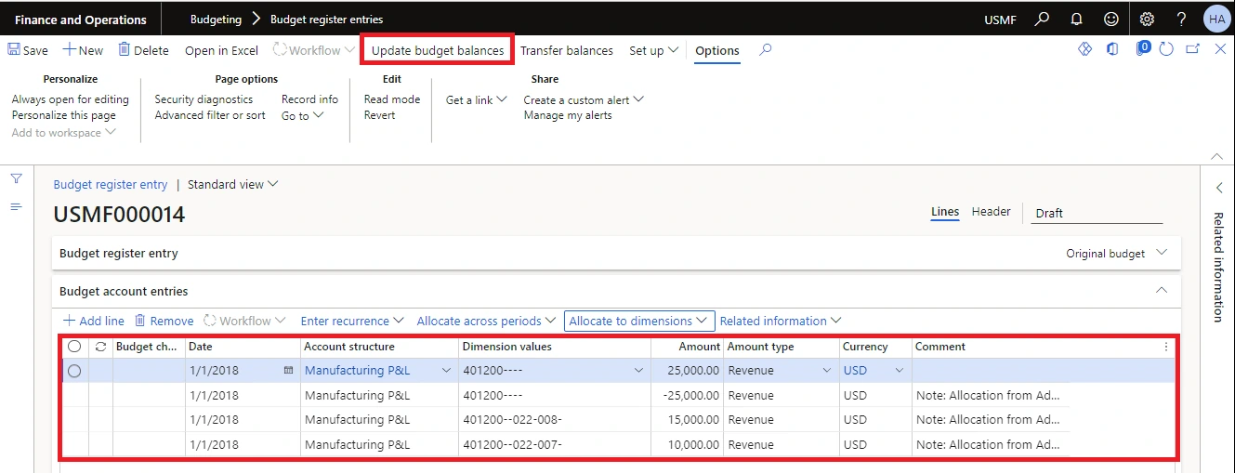
Task: Open the help question mark
Action: 1181,19
